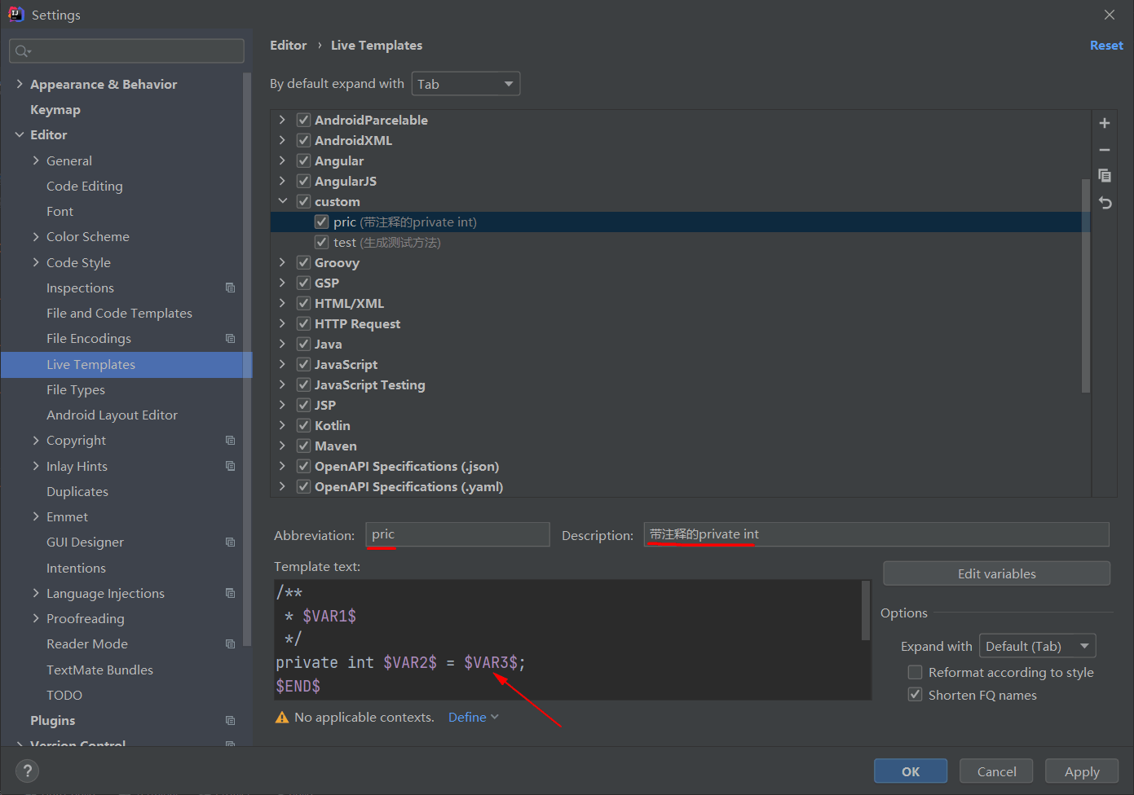Click the help question mark button

[27, 771]
